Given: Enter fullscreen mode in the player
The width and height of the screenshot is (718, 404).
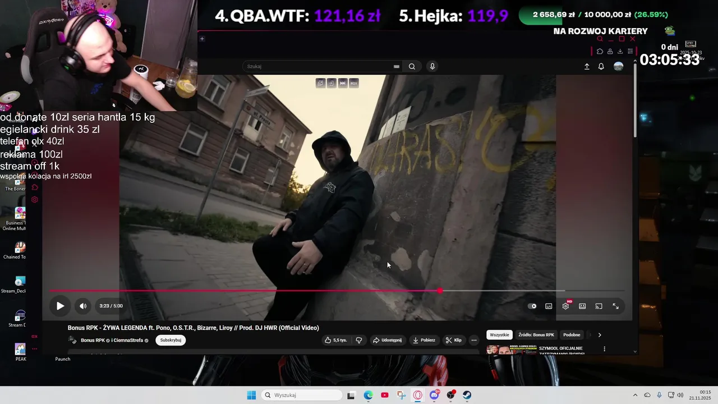Looking at the screenshot, I should click(x=615, y=306).
